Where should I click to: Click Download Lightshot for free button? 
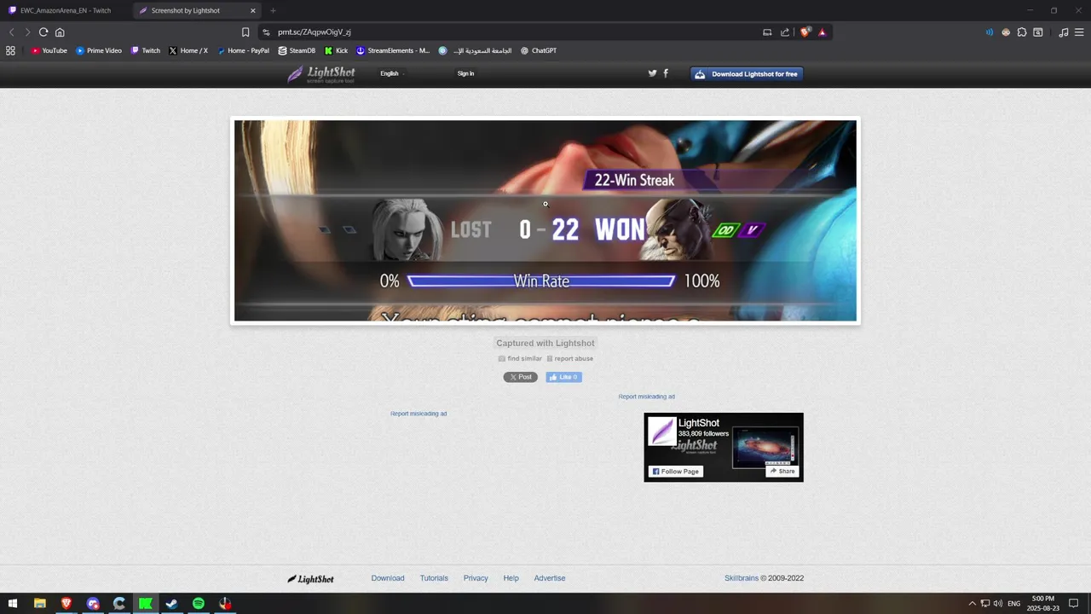747,74
